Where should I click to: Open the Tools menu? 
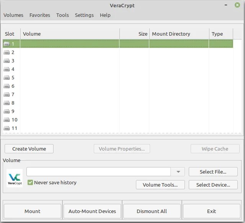pos(62,15)
